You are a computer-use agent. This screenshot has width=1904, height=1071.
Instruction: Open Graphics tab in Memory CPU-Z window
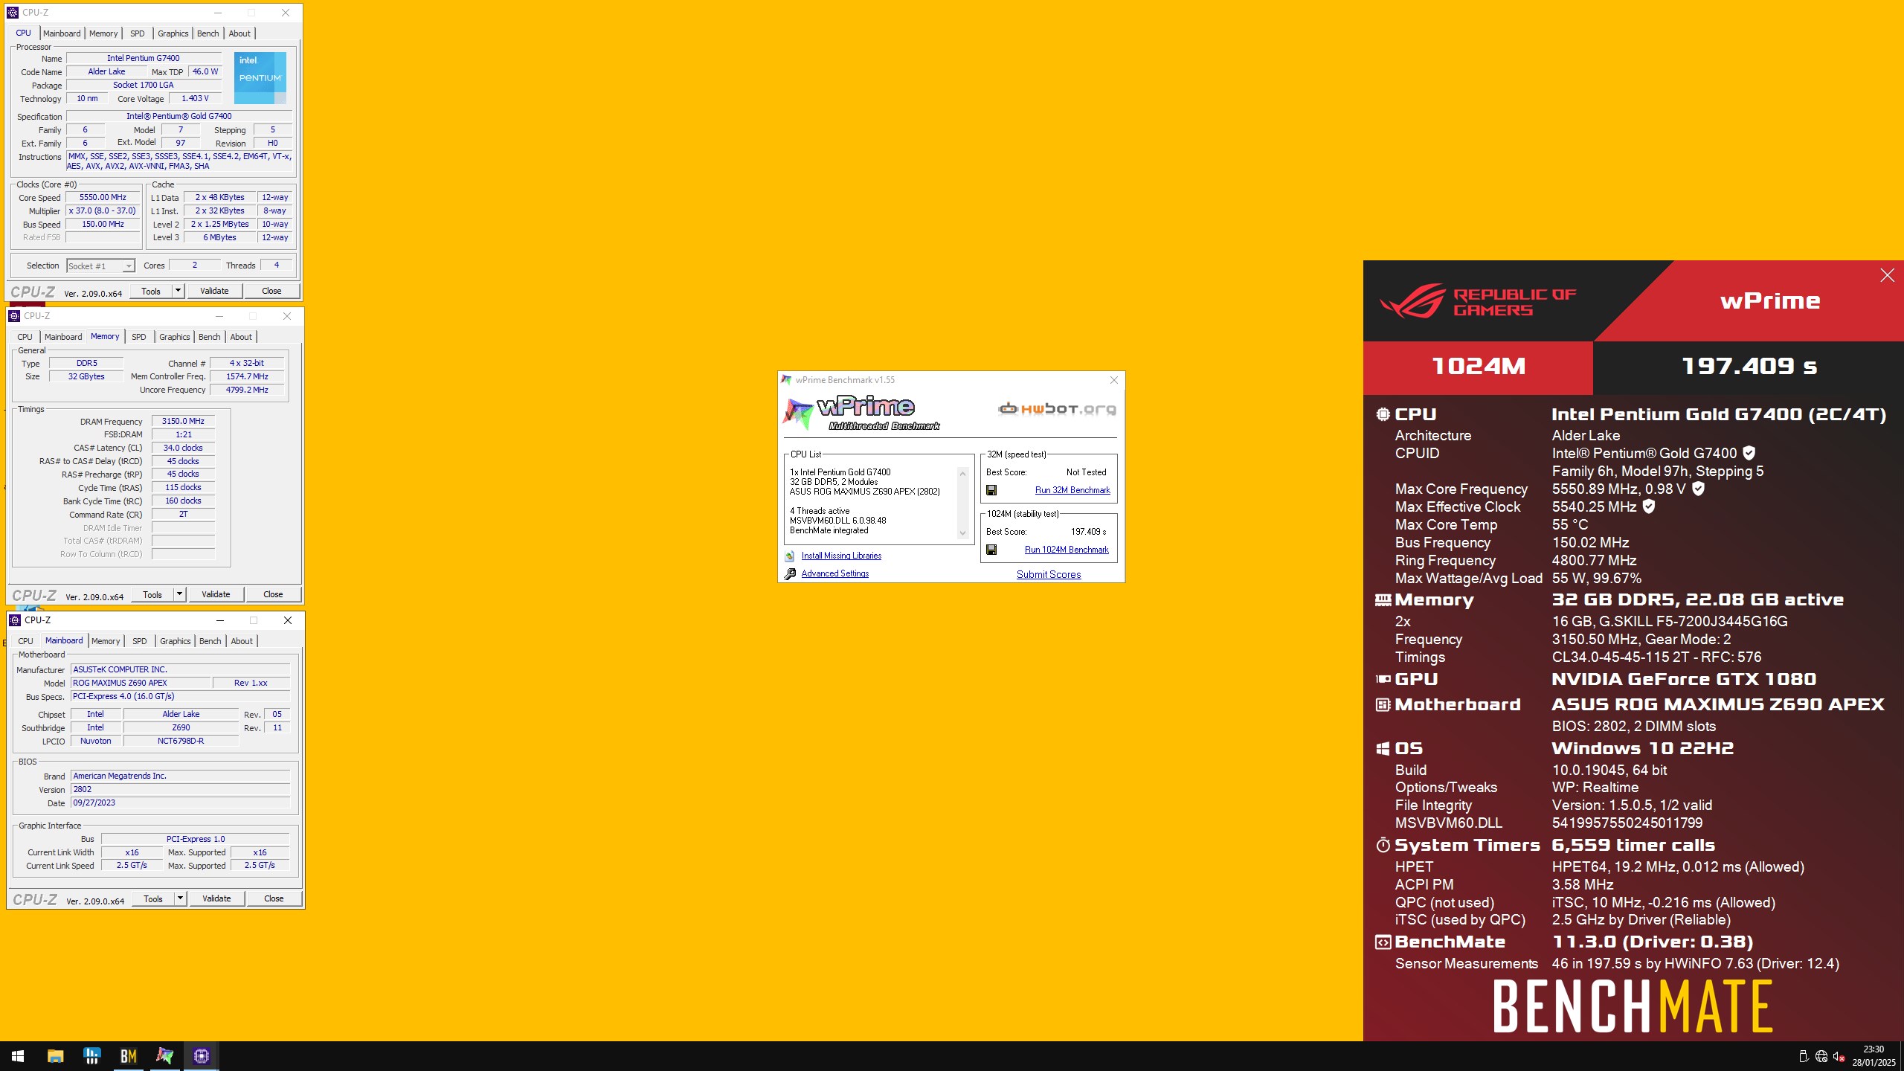coord(175,337)
